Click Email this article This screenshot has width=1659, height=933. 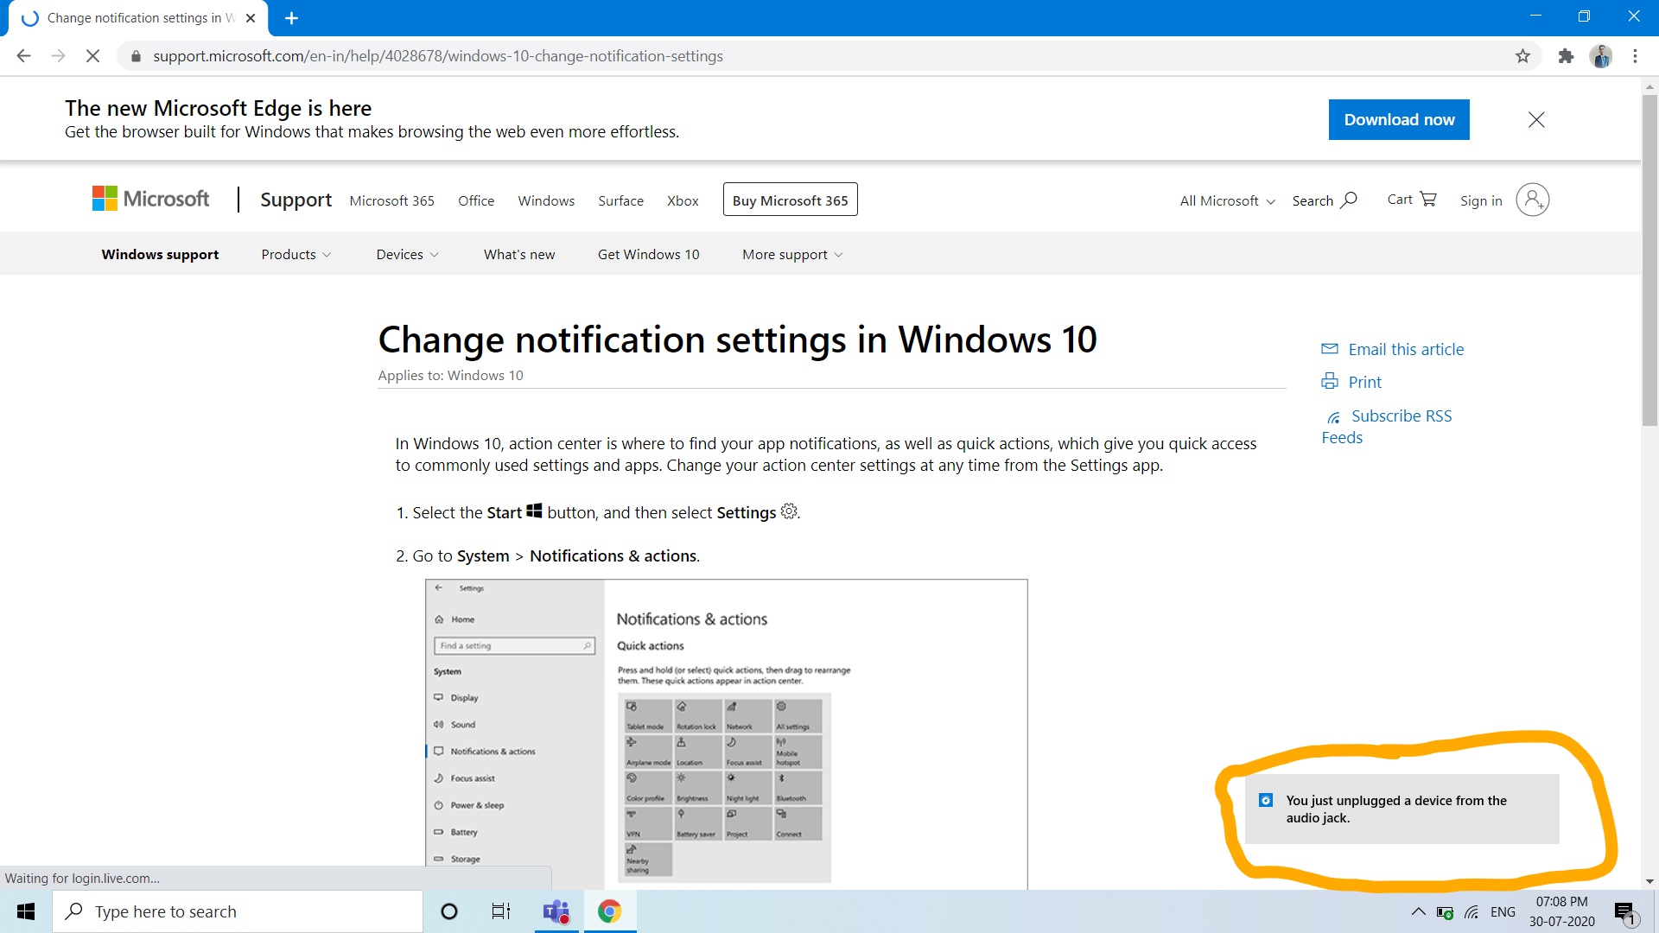1393,349
